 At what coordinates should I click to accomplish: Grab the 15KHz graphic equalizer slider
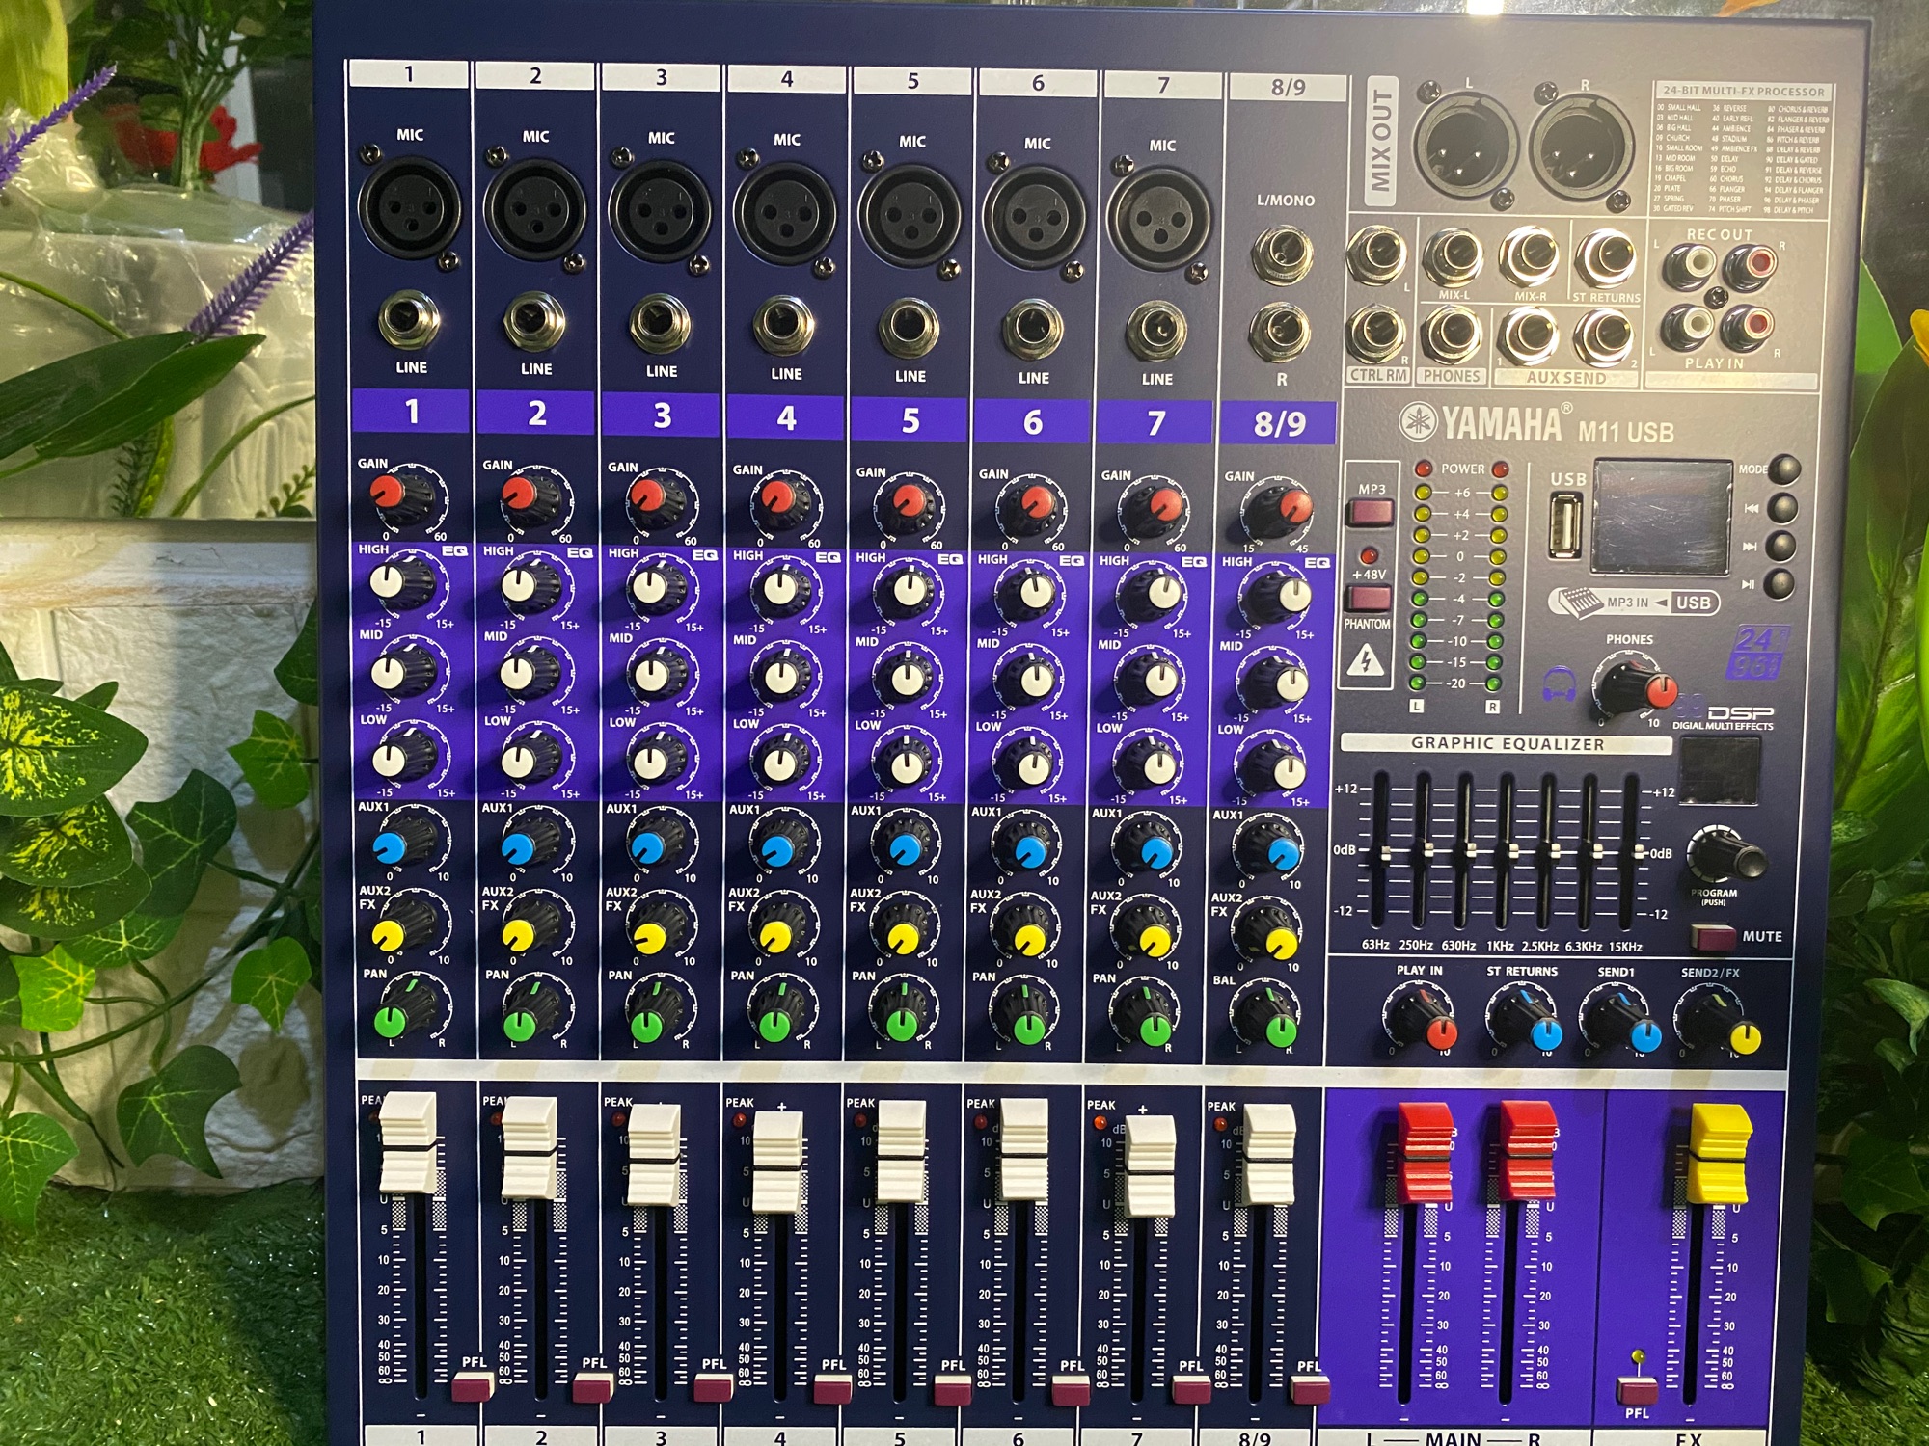1638,853
